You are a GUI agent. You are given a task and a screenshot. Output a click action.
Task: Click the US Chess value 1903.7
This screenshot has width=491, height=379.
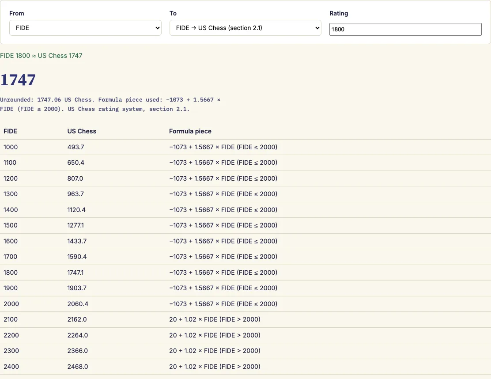point(77,288)
